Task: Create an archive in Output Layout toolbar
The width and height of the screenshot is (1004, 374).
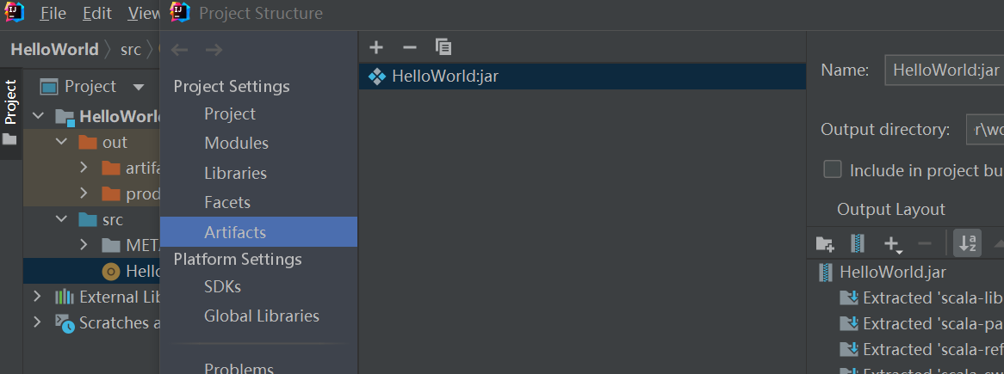Action: click(858, 243)
